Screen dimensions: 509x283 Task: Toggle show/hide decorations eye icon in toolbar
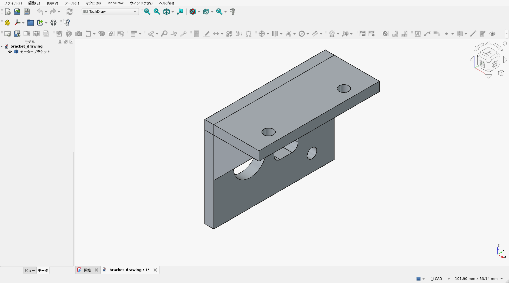pos(492,34)
